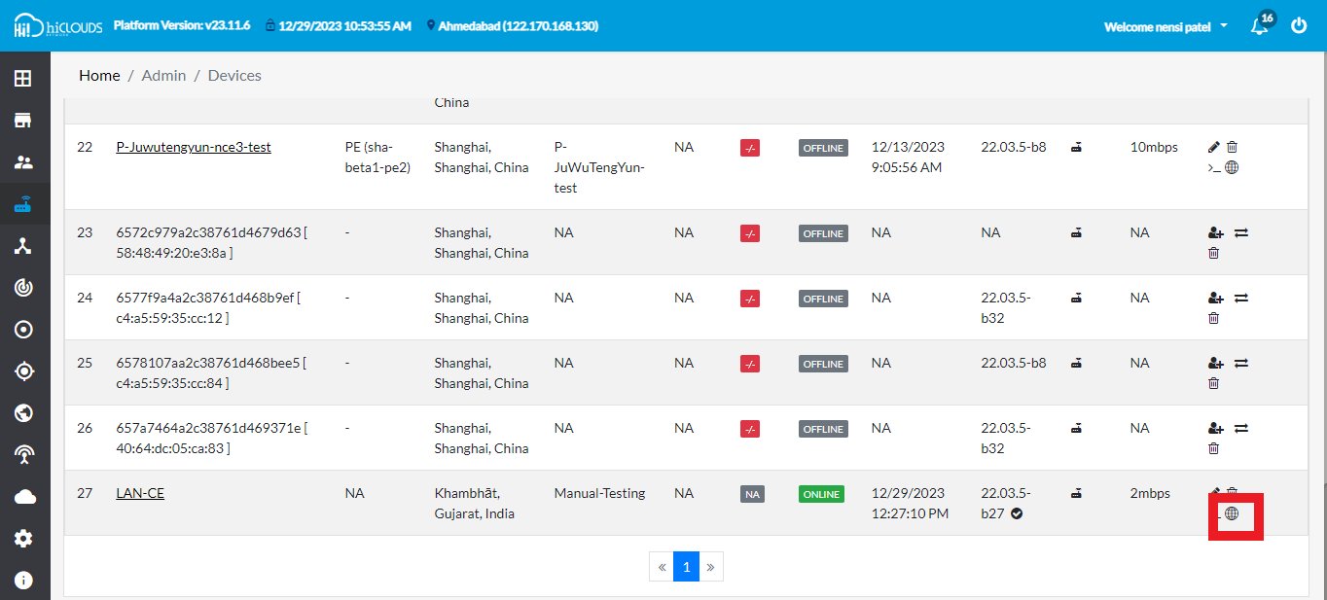Assign user to device row 26
This screenshot has width=1327, height=600.
[x=1215, y=428]
